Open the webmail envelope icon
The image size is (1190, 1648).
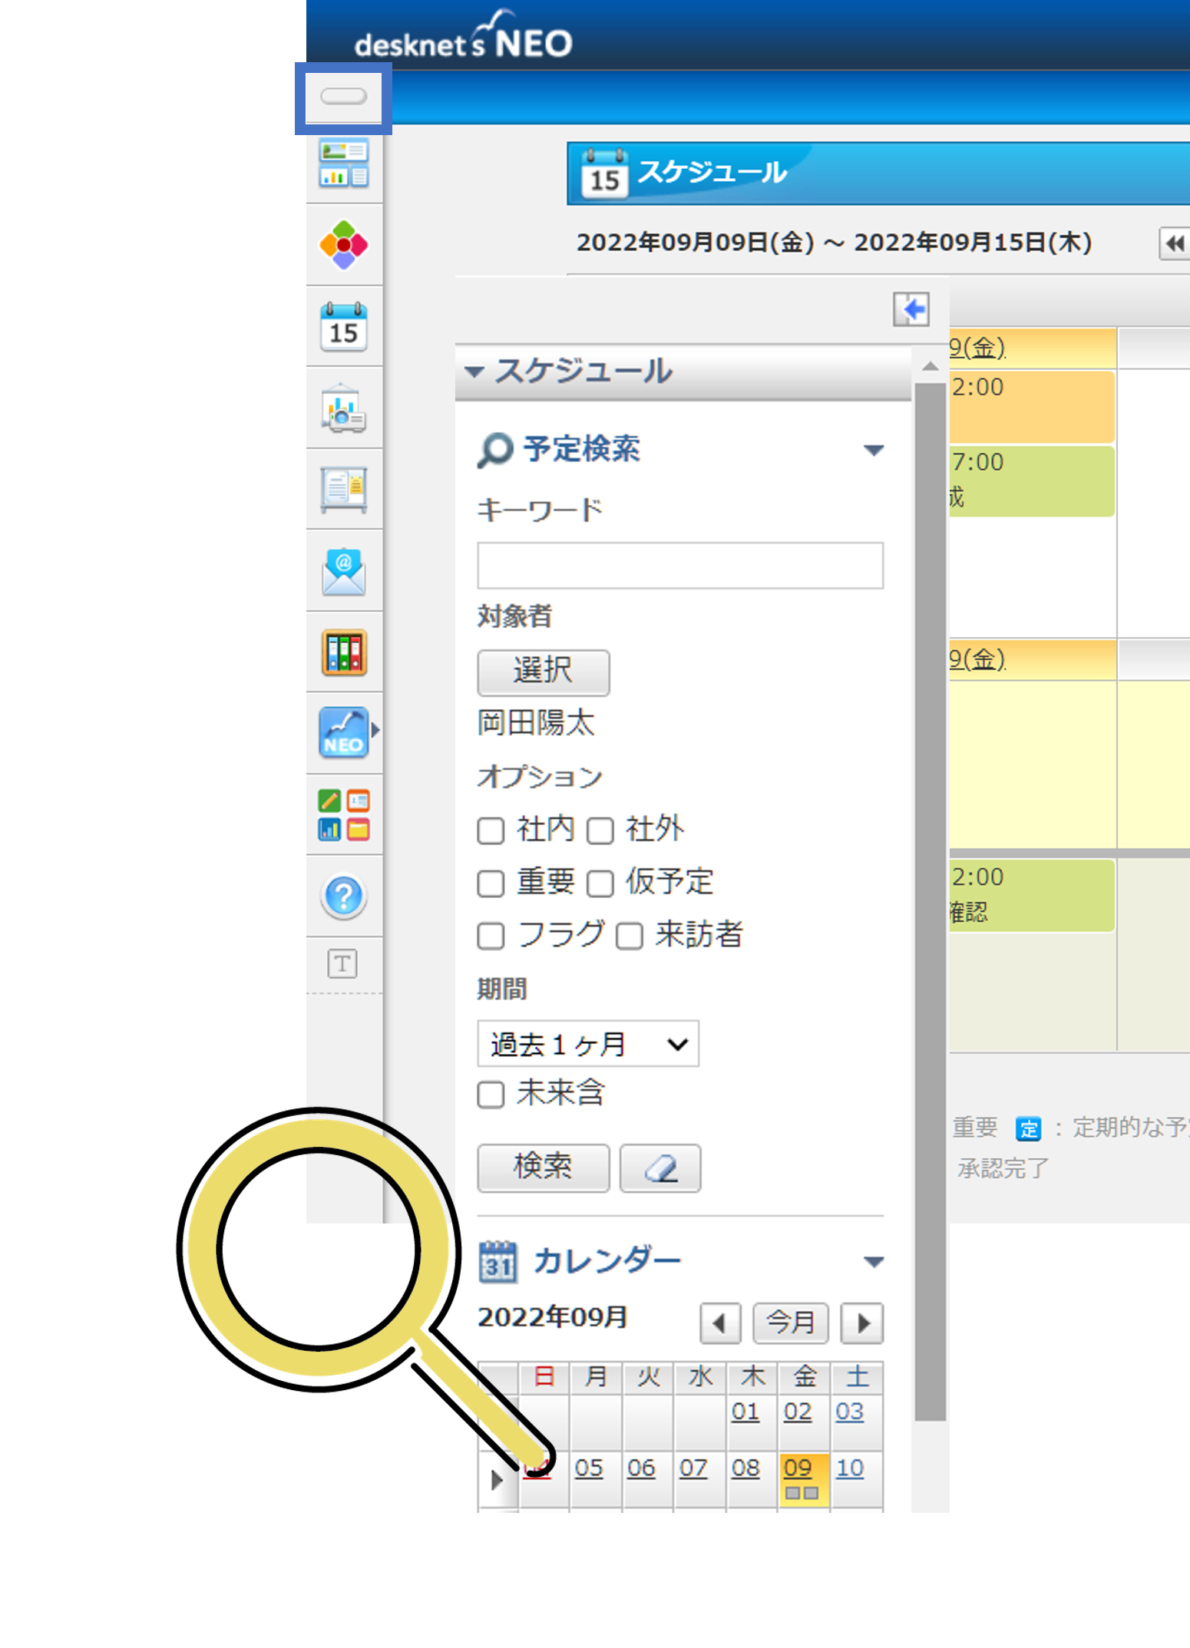343,572
